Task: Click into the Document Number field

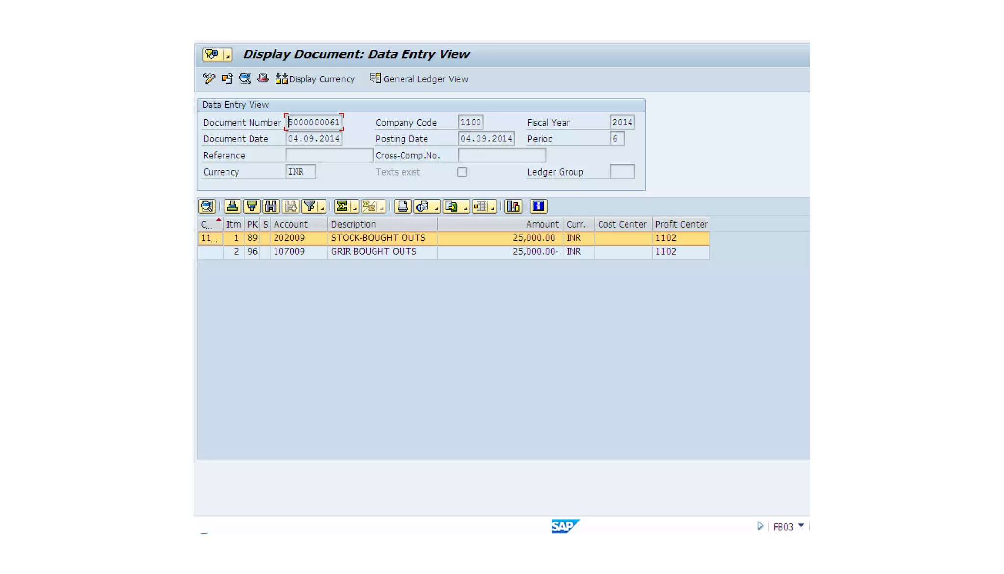Action: (314, 122)
